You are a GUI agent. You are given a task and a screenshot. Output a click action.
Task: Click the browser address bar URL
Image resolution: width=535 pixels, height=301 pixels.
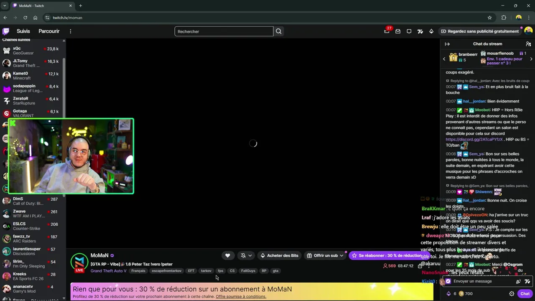tap(67, 18)
